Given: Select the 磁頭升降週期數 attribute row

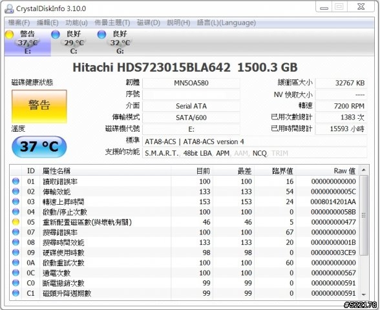Looking at the screenshot, I should tap(185, 293).
